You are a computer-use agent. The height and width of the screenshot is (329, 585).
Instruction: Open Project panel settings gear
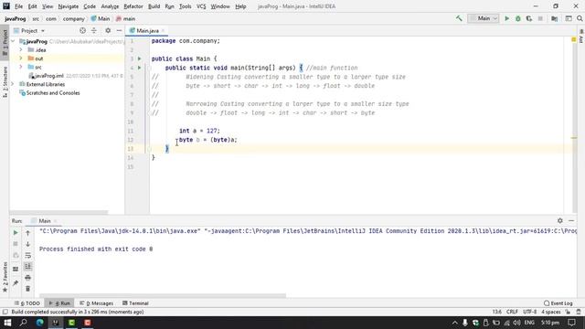108,30
